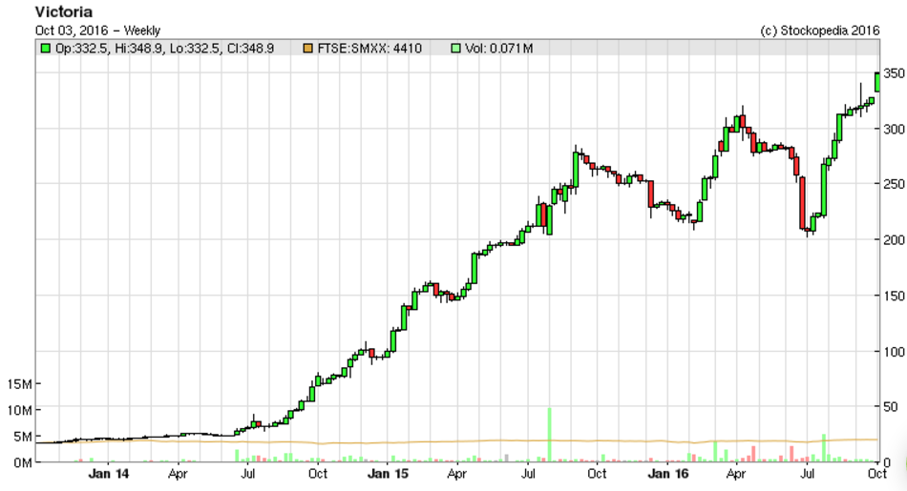Click the 'Jan 15' date axis label
Viewport: 907px width, 491px height.
tap(388, 474)
